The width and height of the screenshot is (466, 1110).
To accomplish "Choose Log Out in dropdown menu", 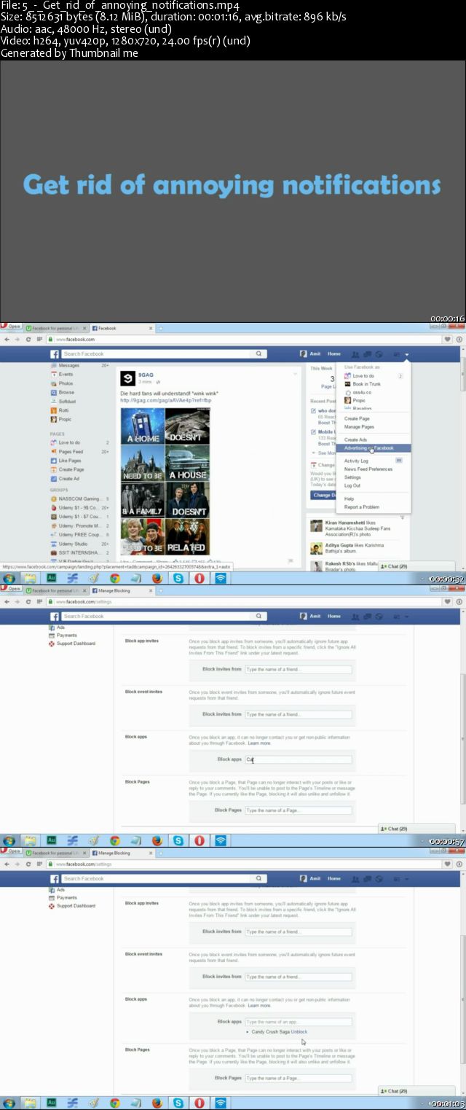I will coord(352,485).
